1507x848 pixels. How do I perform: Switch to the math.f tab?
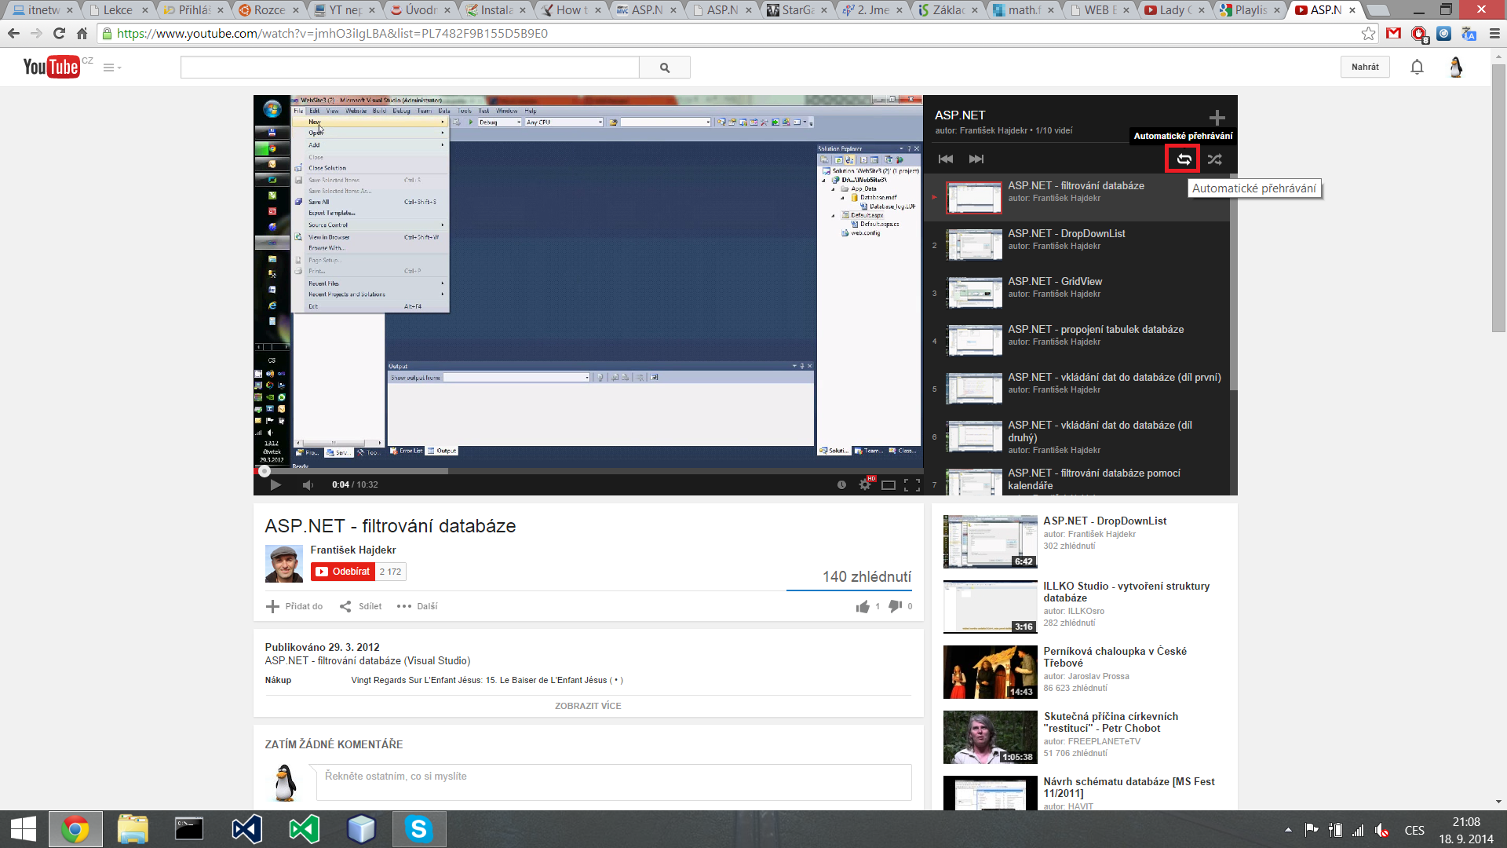click(1024, 10)
